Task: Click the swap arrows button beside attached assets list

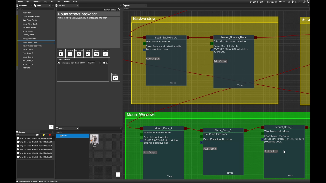Action: tap(115, 77)
